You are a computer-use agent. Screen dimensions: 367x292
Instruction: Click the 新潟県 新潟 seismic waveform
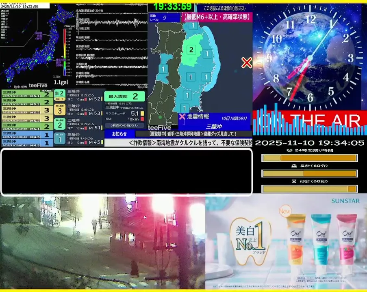112,23
